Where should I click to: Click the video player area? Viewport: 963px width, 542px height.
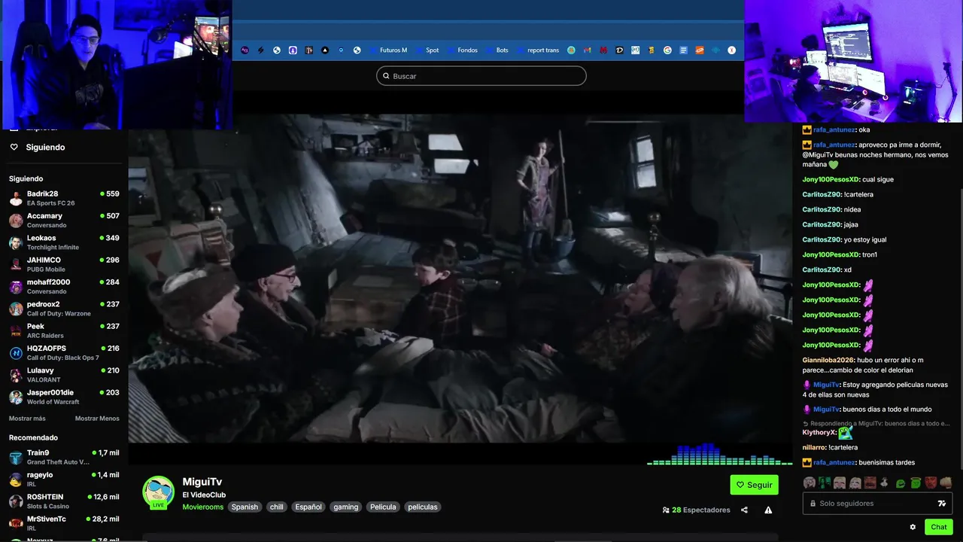coord(460,279)
